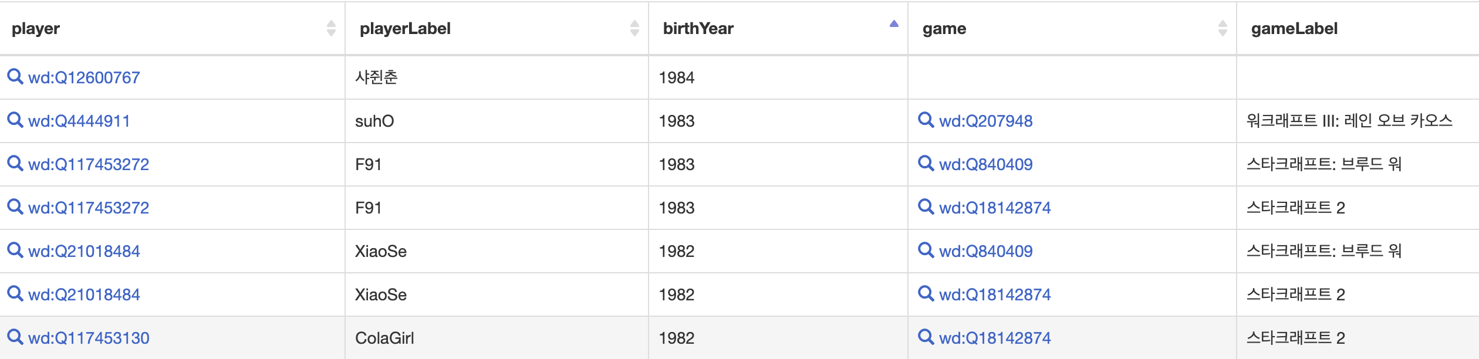Click magnifier beside first wd:Q840409 game entry

(x=926, y=163)
